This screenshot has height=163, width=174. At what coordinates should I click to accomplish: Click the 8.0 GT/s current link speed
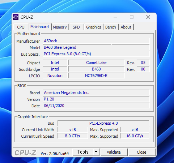[72, 136]
